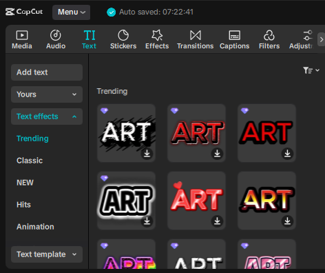This screenshot has width=325, height=273.
Task: Open the Filters tab
Action: click(269, 40)
